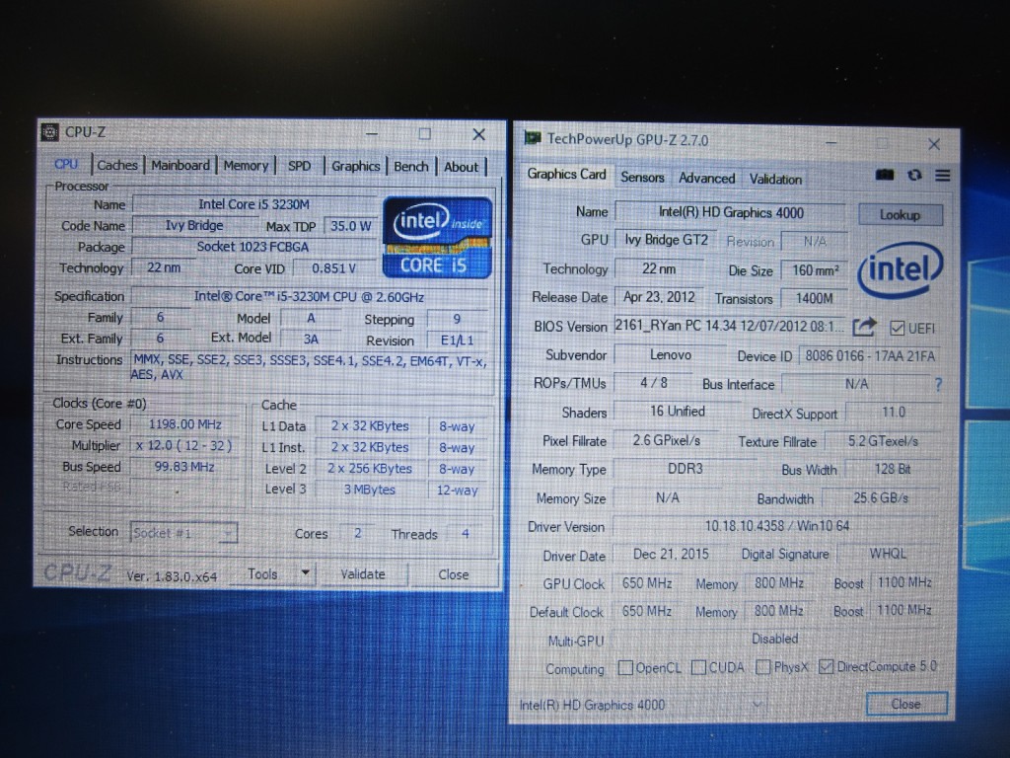The image size is (1010, 758).
Task: Select the CPU tab in CPU-Z
Action: 66,165
